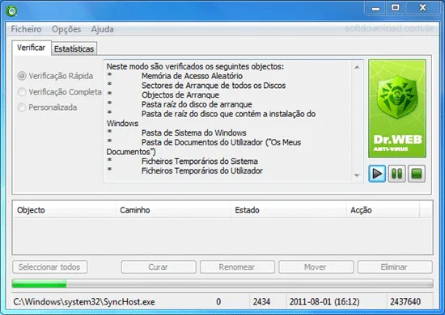This screenshot has height=315, width=445.
Task: Close the scanner window
Action: pyautogui.click(x=422, y=7)
